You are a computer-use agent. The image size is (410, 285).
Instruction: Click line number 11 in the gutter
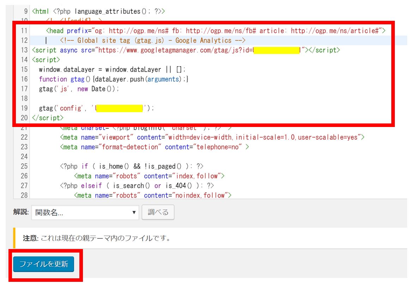24,31
